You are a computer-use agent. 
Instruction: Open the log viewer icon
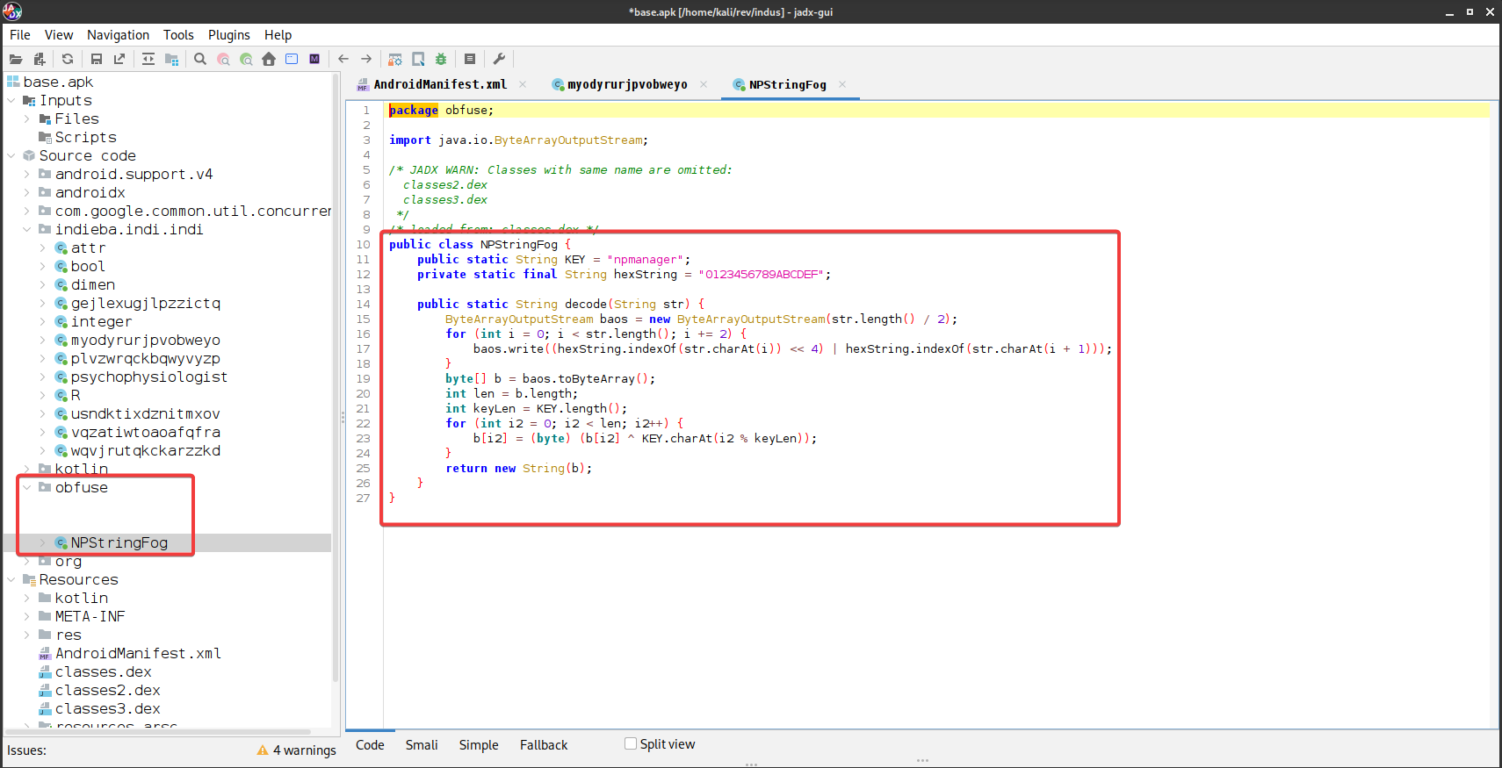tap(470, 59)
